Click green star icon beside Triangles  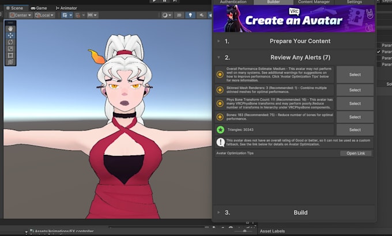point(220,130)
